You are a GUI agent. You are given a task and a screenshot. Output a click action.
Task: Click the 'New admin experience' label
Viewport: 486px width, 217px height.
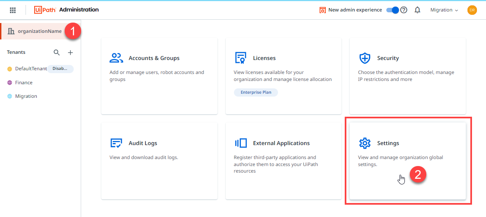[355, 10]
